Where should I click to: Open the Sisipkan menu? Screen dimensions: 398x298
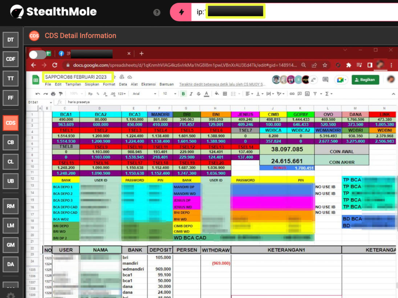92,84
